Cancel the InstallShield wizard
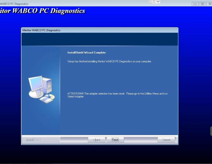This screenshot has width=212, height=164. pos(166,140)
